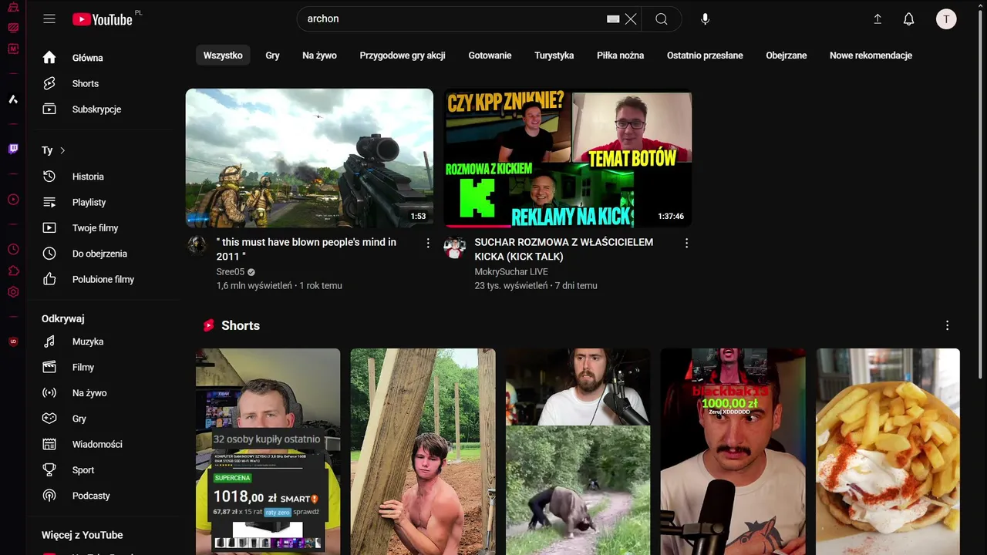Open Twitch in the browser sidebar
The image size is (987, 555).
pos(13,149)
